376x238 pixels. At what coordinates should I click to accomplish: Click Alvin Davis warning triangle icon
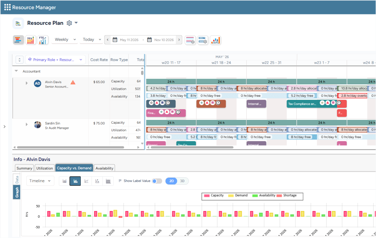point(73,82)
